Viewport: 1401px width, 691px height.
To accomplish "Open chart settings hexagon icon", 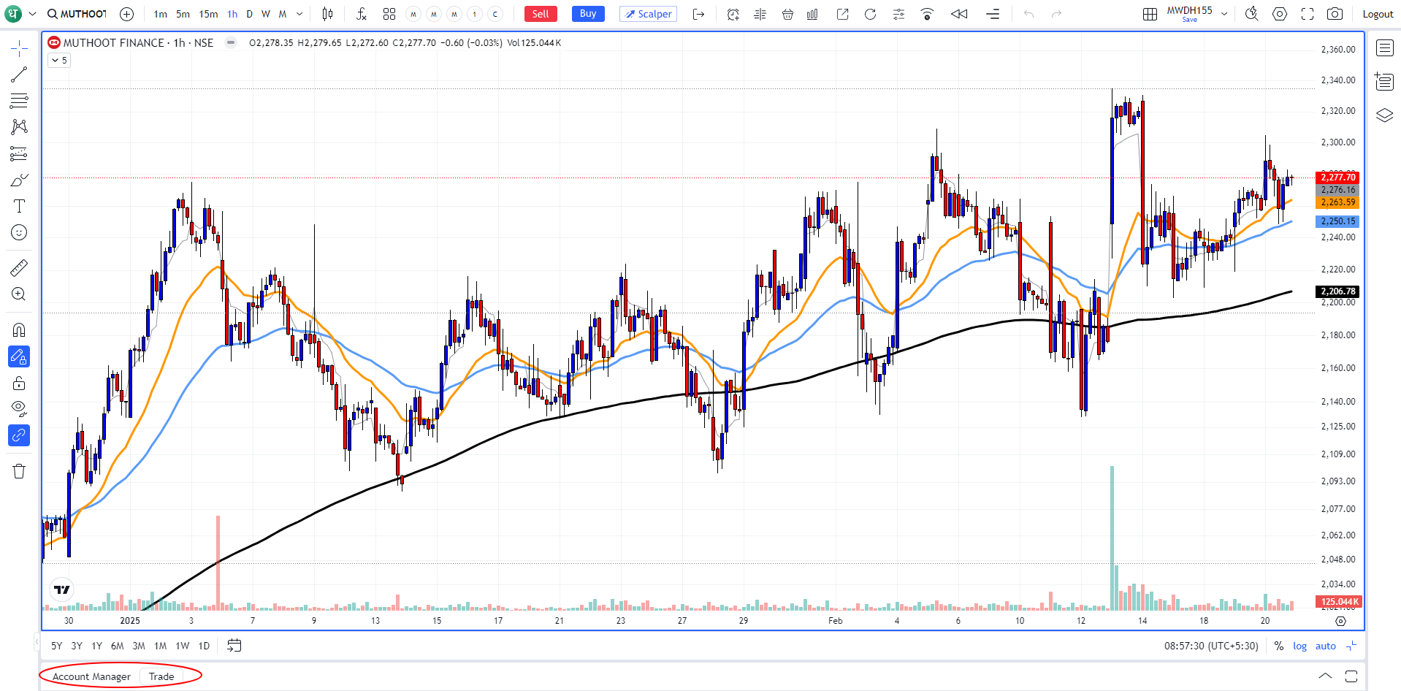I will [x=1280, y=14].
